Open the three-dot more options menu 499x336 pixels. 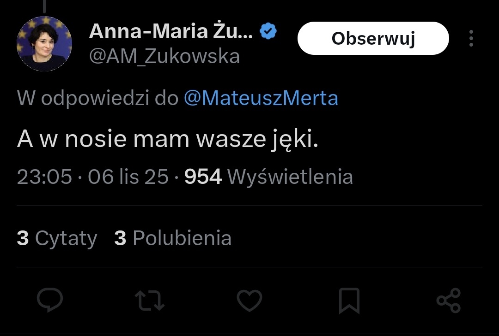coord(471,39)
